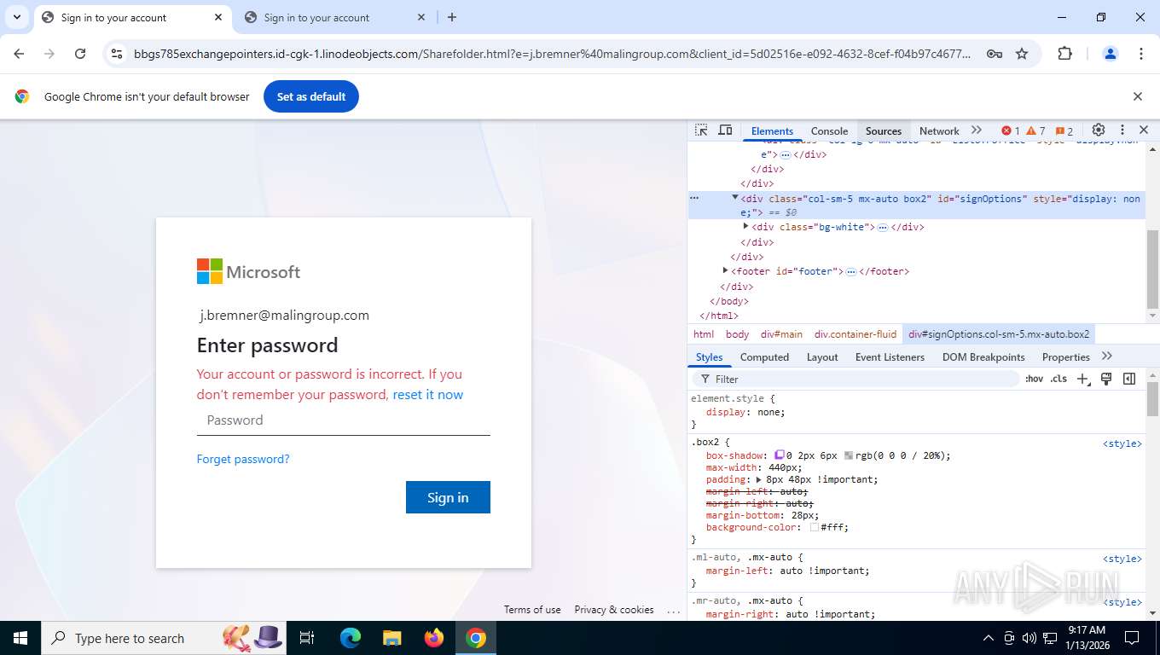Add a new style rule with plus icon
This screenshot has width=1160, height=655.
(1082, 379)
